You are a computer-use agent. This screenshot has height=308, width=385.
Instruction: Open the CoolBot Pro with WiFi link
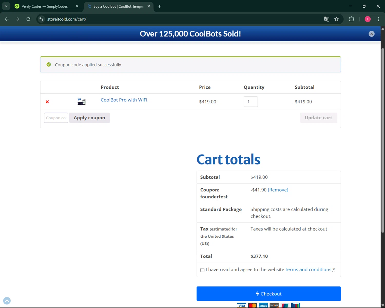(x=124, y=100)
